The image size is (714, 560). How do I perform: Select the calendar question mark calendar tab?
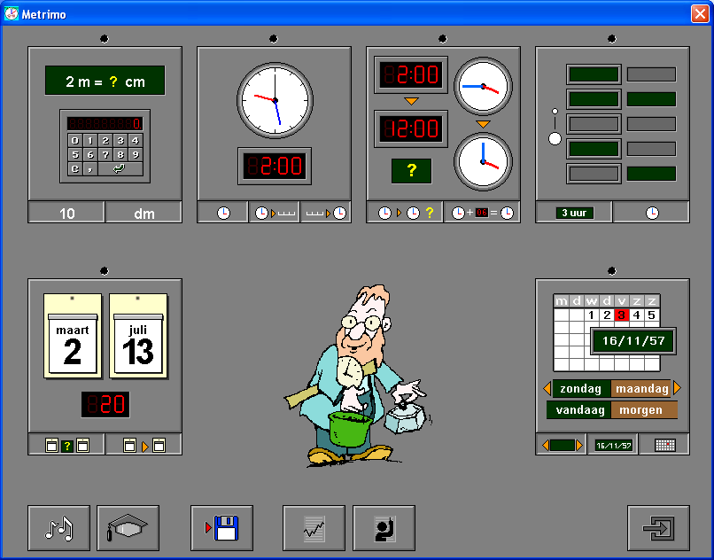pyautogui.click(x=66, y=445)
